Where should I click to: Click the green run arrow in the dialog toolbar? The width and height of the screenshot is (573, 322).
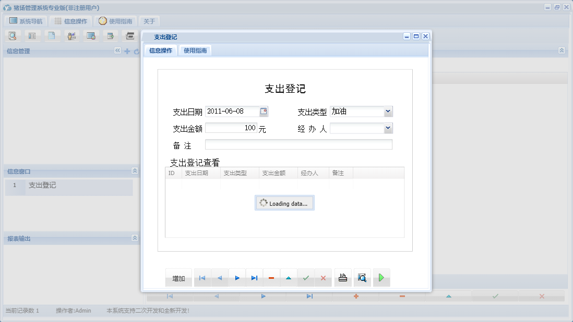coord(381,278)
